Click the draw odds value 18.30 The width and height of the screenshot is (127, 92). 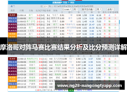(92, 28)
